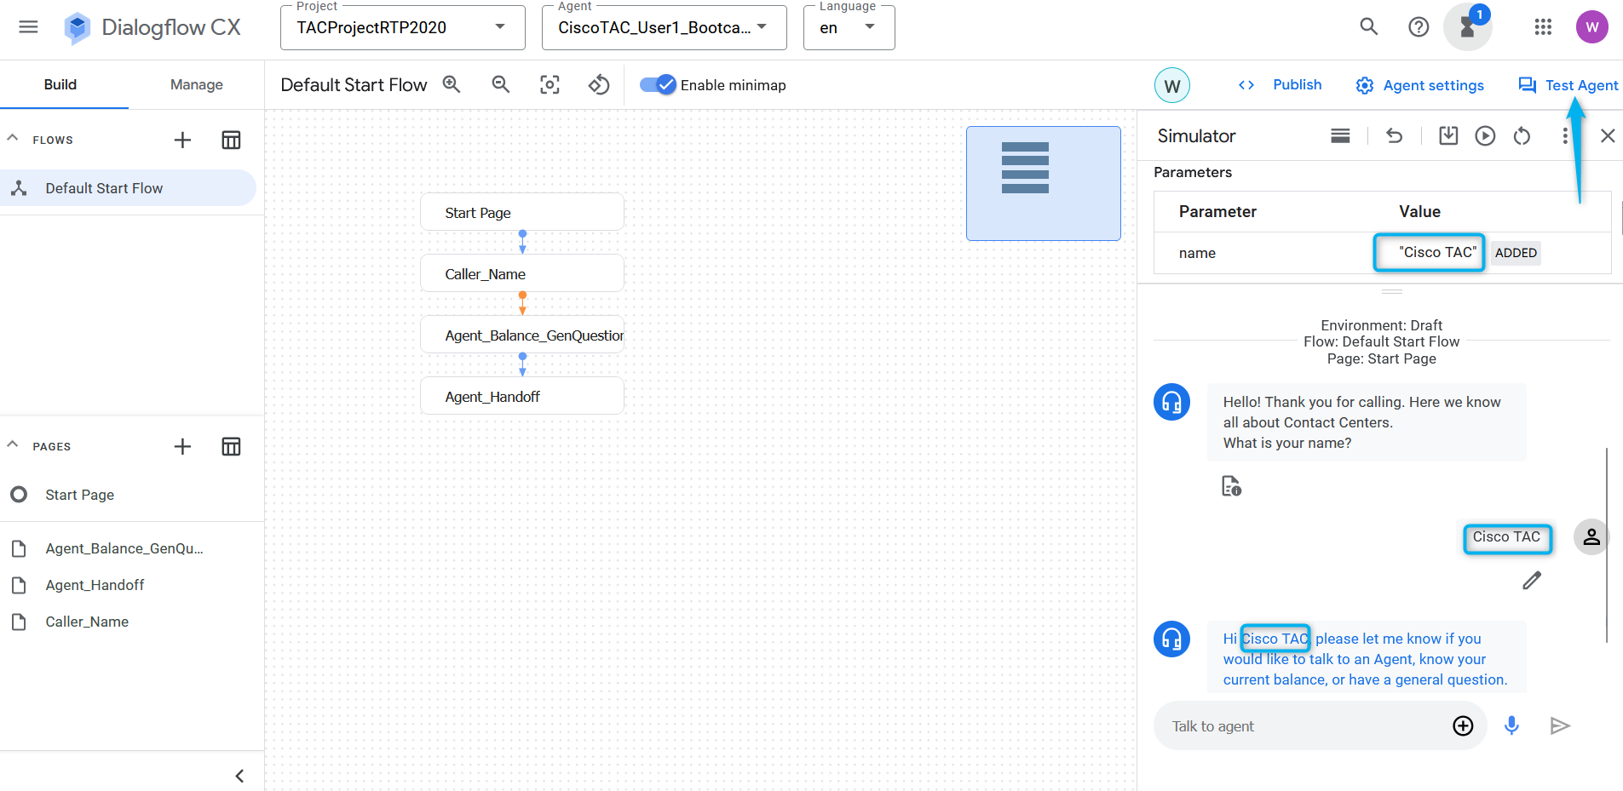
Task: Click the name parameter row
Action: pos(1382,253)
